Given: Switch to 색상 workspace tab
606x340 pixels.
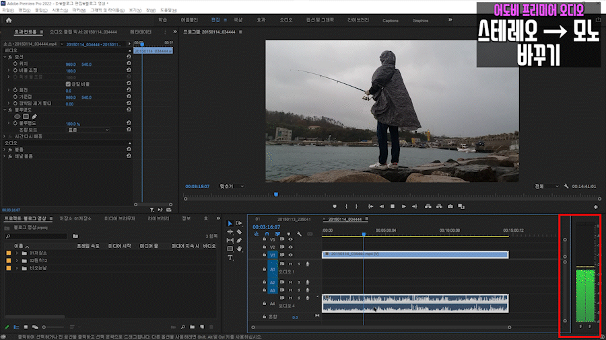Looking at the screenshot, I should point(238,20).
